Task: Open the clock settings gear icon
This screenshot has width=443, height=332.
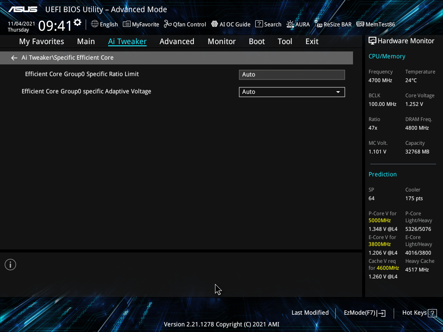Action: pos(77,22)
